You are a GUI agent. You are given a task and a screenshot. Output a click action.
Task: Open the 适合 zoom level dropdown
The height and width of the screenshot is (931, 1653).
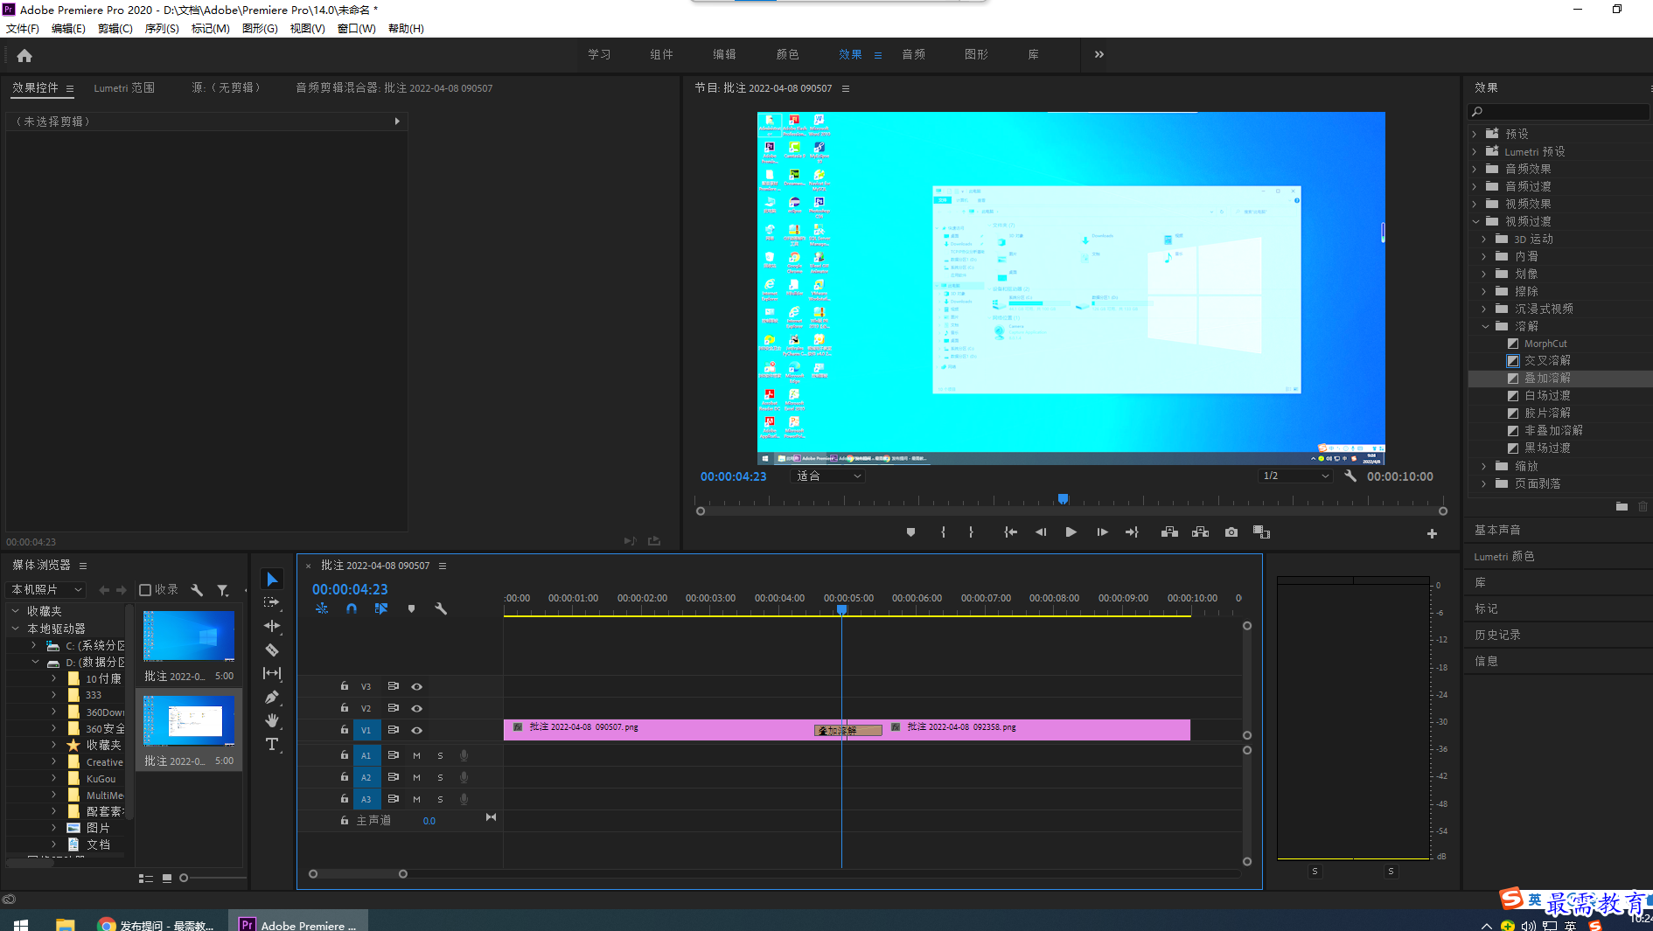coord(828,476)
